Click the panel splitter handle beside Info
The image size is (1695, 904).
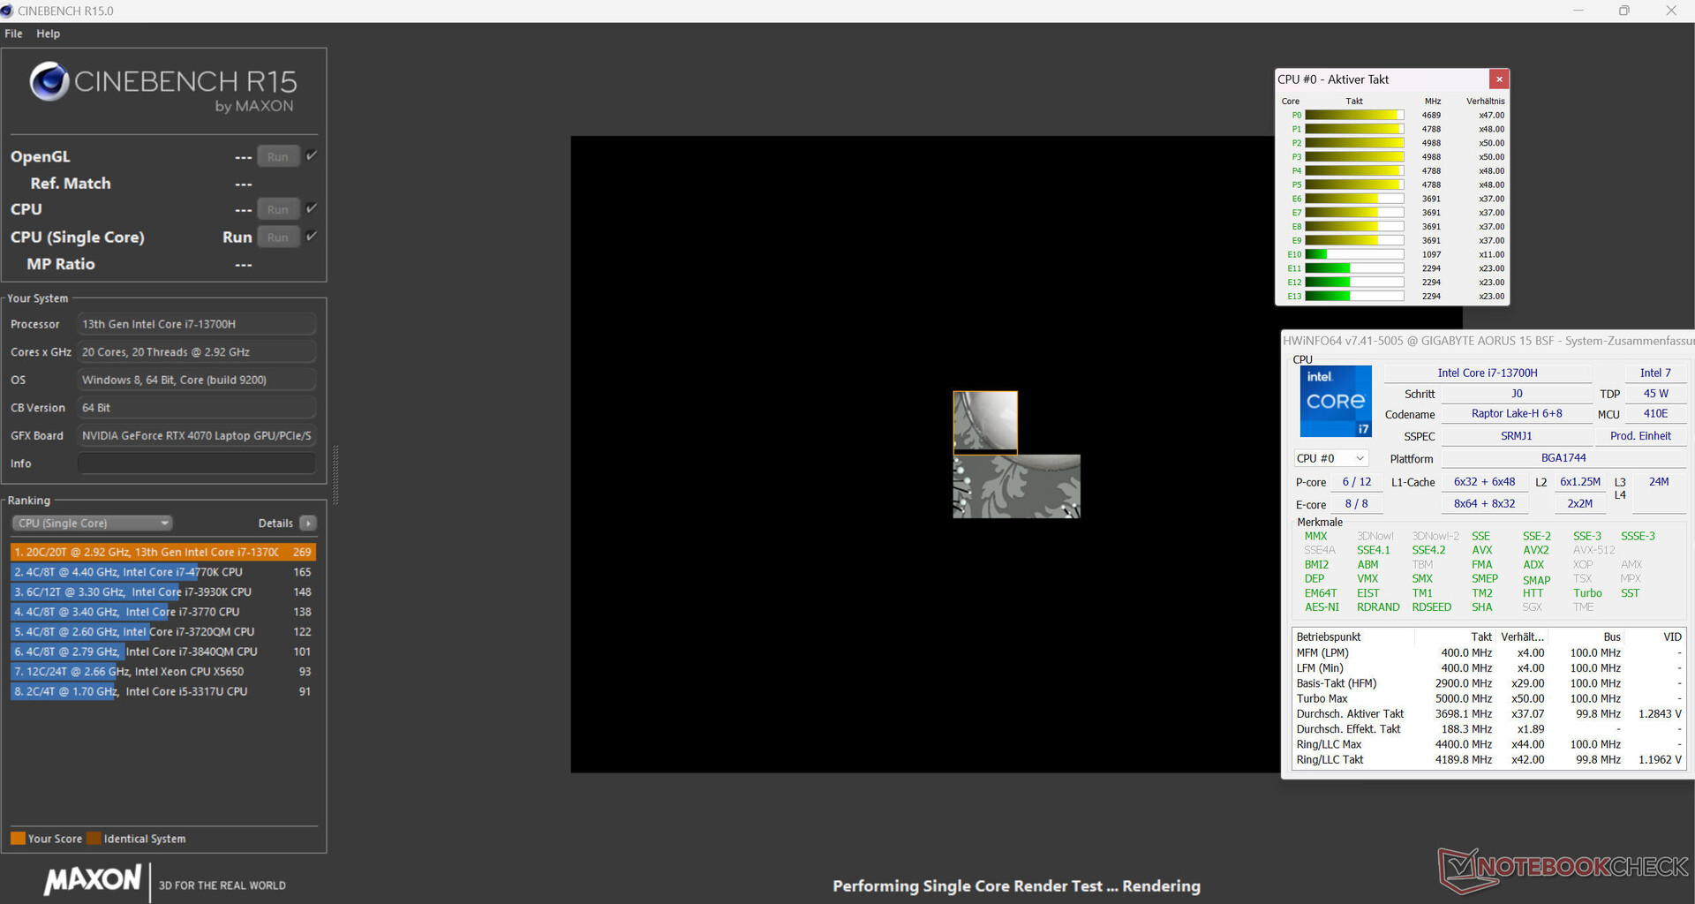[335, 475]
